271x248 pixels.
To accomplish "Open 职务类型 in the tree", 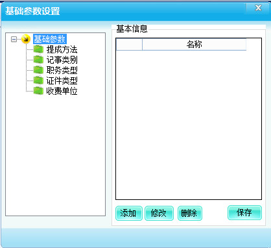I will click(62, 70).
